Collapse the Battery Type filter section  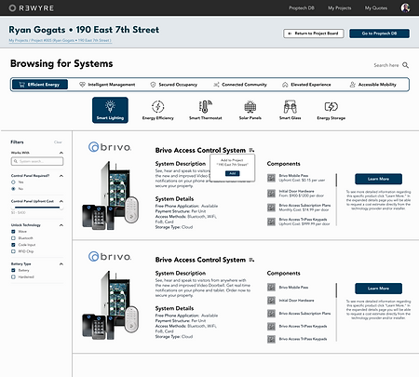61,264
